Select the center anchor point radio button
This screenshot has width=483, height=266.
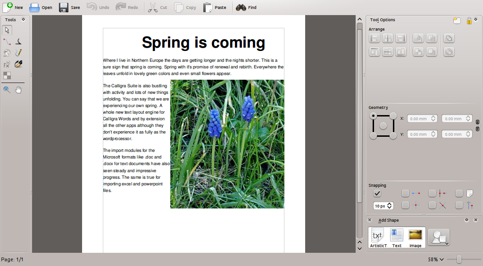[383, 125]
